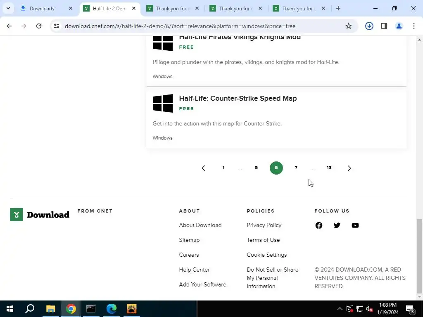This screenshot has width=423, height=317.
Task: Click the Download logo in footer
Action: [x=40, y=215]
